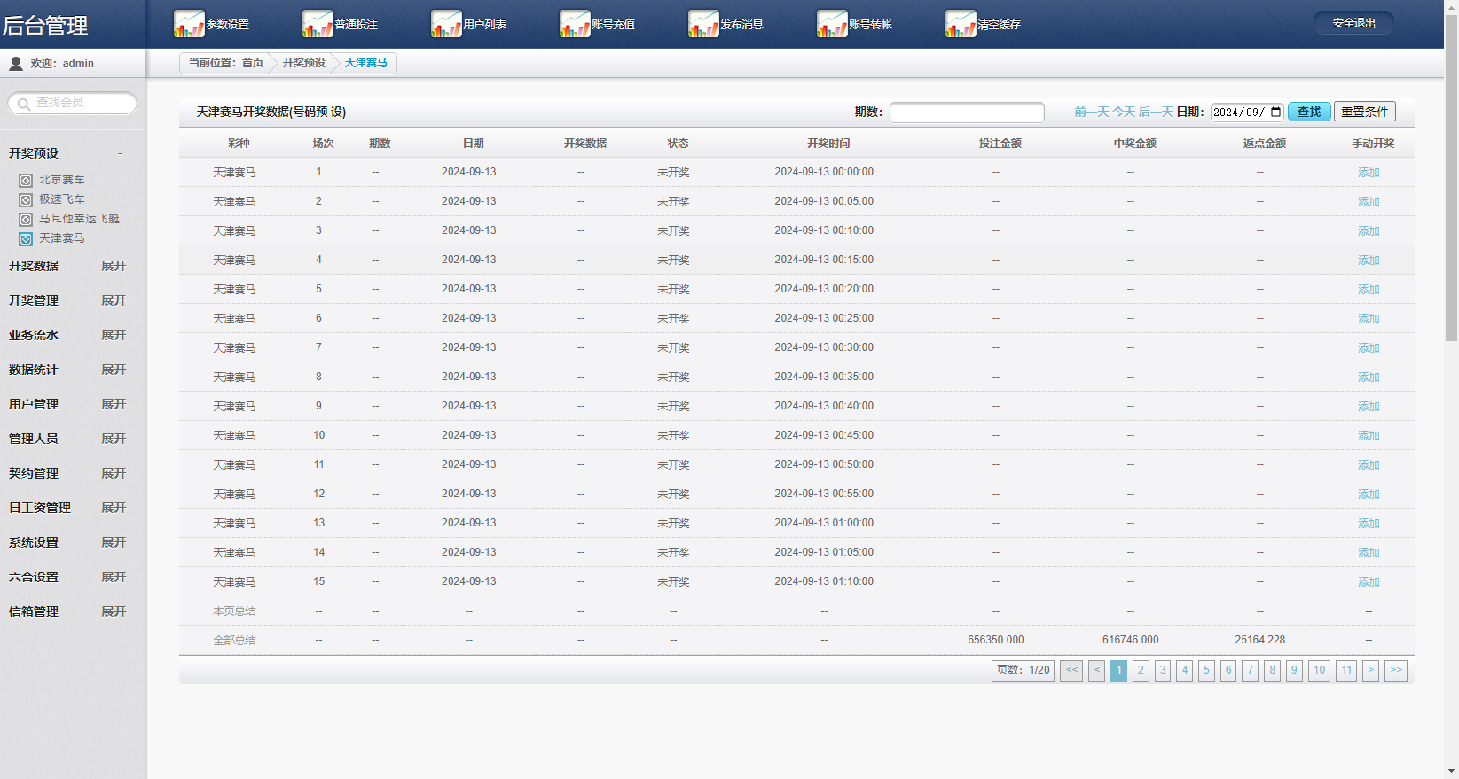Collapse the 开奖预设 sidebar section

[x=120, y=153]
